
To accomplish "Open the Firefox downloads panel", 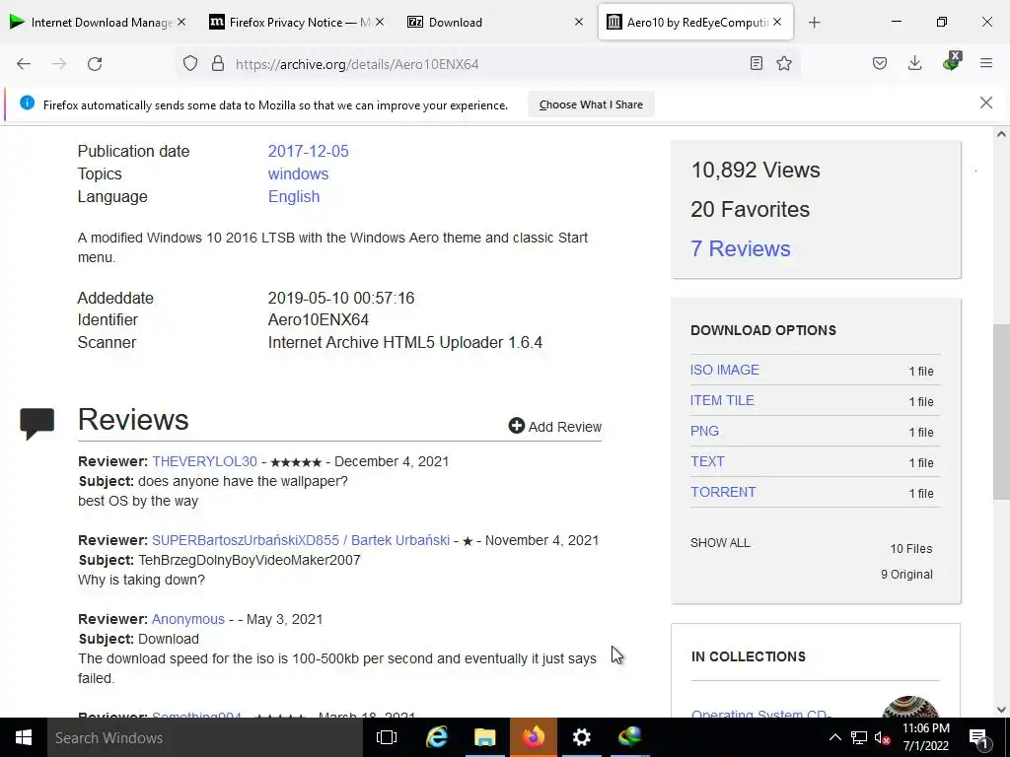I will [x=914, y=64].
